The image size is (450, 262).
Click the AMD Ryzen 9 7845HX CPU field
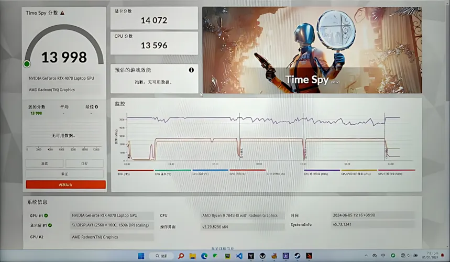tap(243, 215)
